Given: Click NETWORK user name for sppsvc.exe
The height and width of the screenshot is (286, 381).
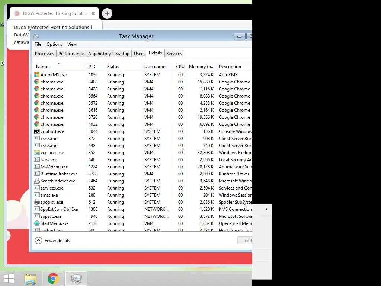Looking at the screenshot, I should point(156,216).
